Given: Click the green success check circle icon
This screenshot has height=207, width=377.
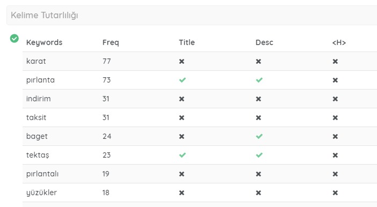Looking at the screenshot, I should (14, 39).
